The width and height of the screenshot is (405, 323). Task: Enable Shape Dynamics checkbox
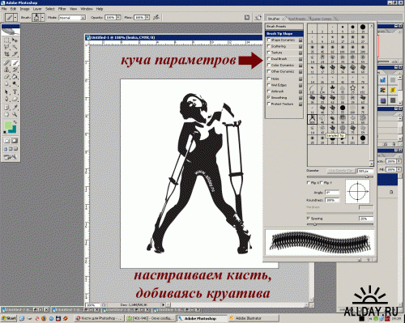269,40
